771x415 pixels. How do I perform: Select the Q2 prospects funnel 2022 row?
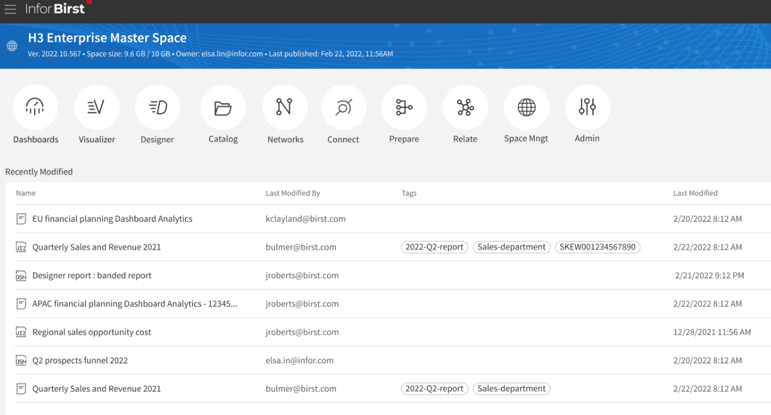pos(80,360)
